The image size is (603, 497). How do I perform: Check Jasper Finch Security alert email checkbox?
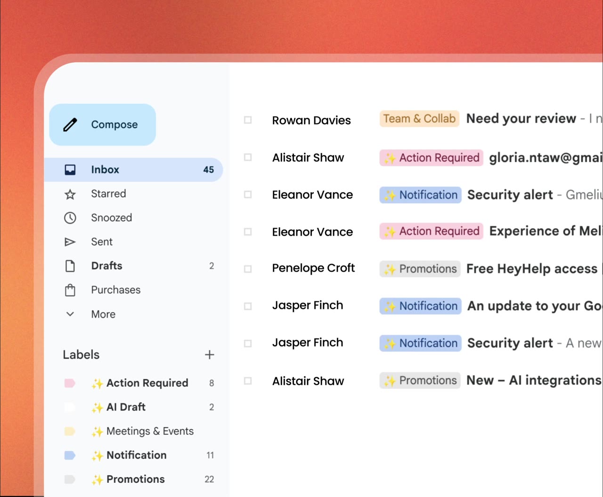[248, 344]
